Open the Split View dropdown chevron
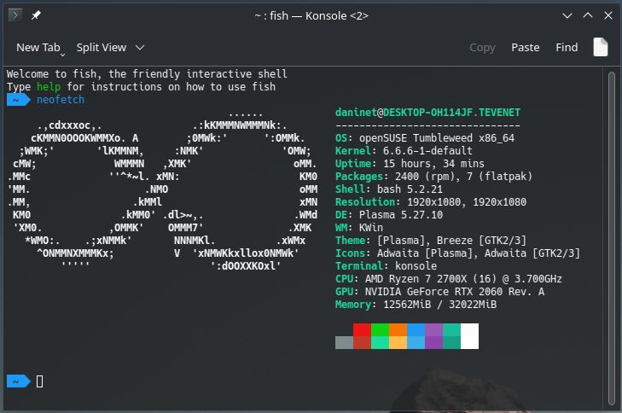622x413 pixels. pos(140,48)
